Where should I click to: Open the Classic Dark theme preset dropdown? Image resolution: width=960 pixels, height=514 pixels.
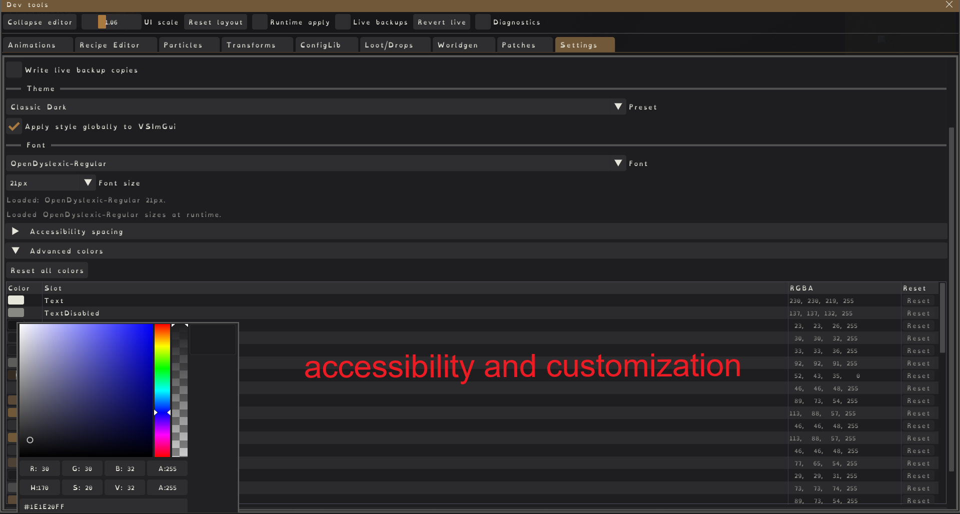tap(316, 106)
